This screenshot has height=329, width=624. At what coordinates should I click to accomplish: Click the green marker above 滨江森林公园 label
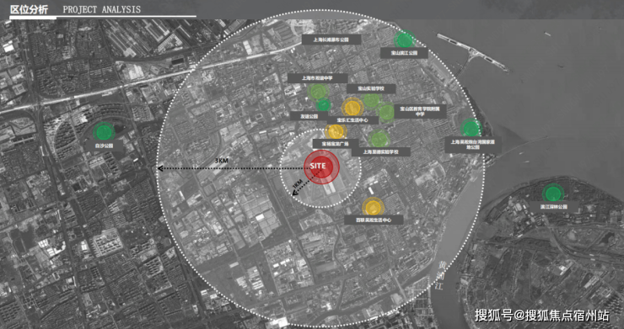click(x=552, y=194)
